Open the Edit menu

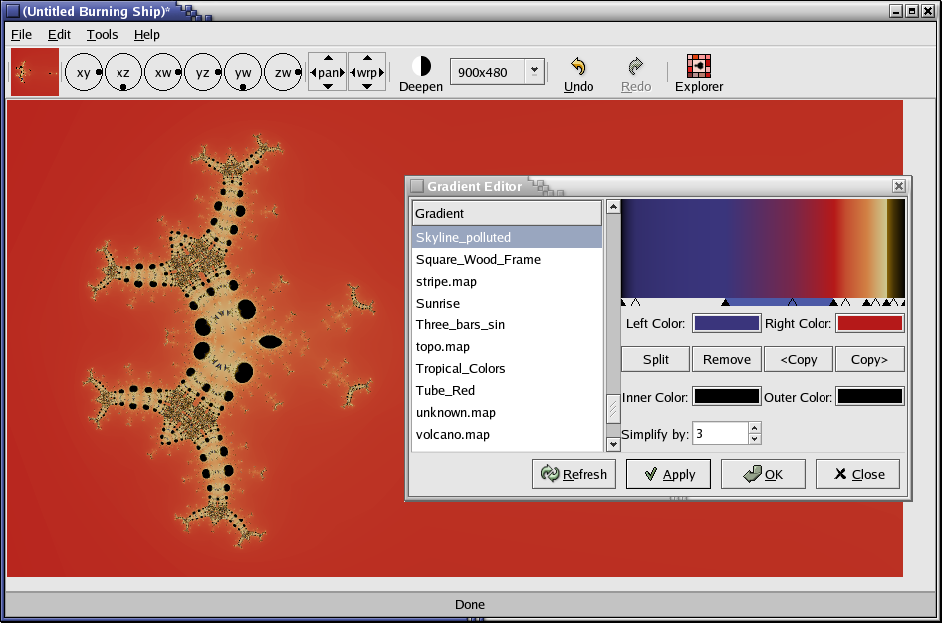pyautogui.click(x=59, y=34)
